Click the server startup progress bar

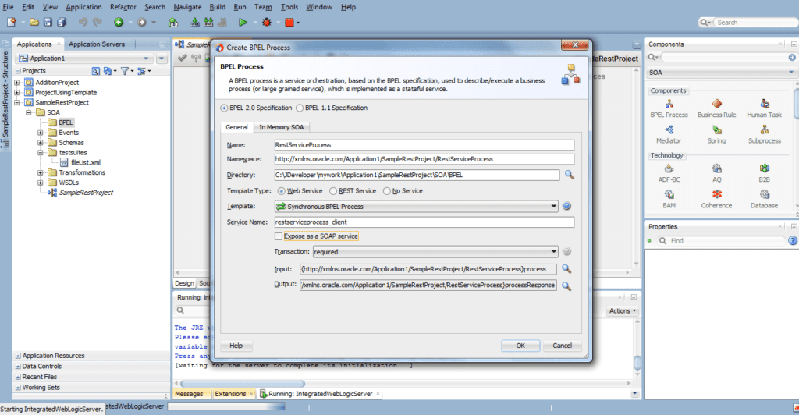tap(226, 406)
